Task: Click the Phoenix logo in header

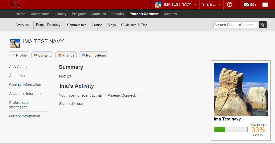Action: 16,4
